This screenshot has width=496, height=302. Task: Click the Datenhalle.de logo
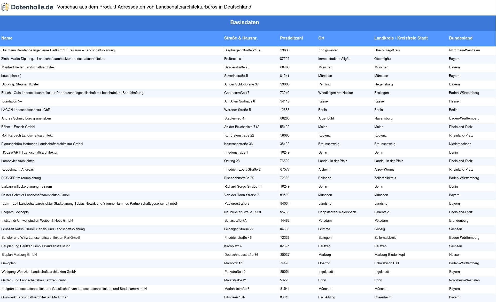27,7
